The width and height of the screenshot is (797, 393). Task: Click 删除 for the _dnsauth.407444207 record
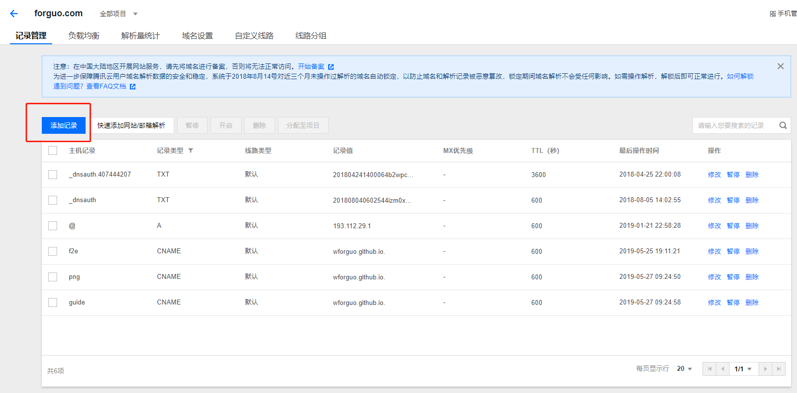(752, 175)
